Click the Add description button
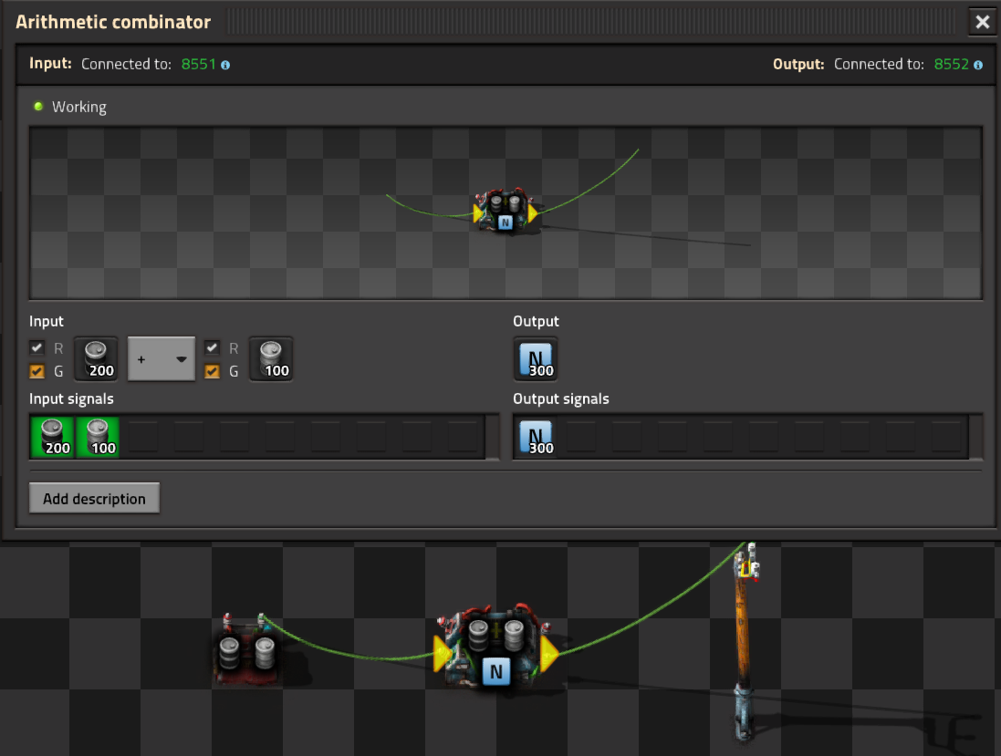The width and height of the screenshot is (1001, 756). pyautogui.click(x=95, y=498)
